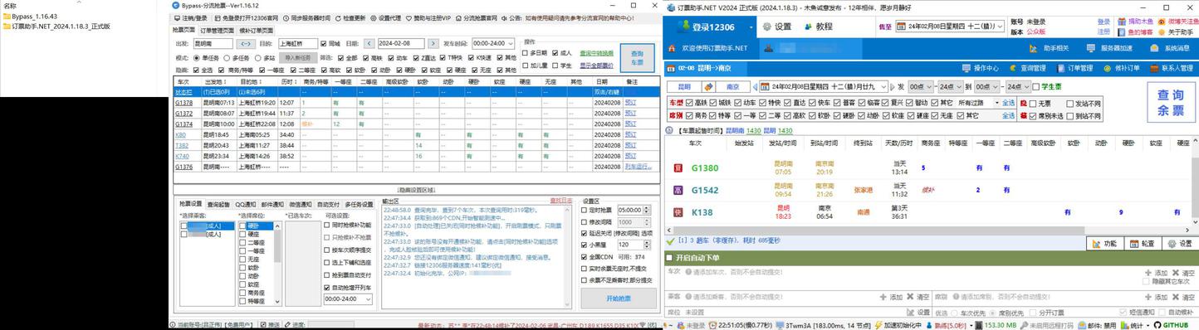Image resolution: width=1199 pixels, height=330 pixels.
Task: Click 预订 link for train G1378
Action: (x=630, y=102)
